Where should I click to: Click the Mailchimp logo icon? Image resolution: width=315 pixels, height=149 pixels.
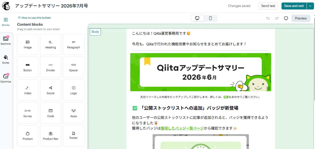tap(6, 6)
